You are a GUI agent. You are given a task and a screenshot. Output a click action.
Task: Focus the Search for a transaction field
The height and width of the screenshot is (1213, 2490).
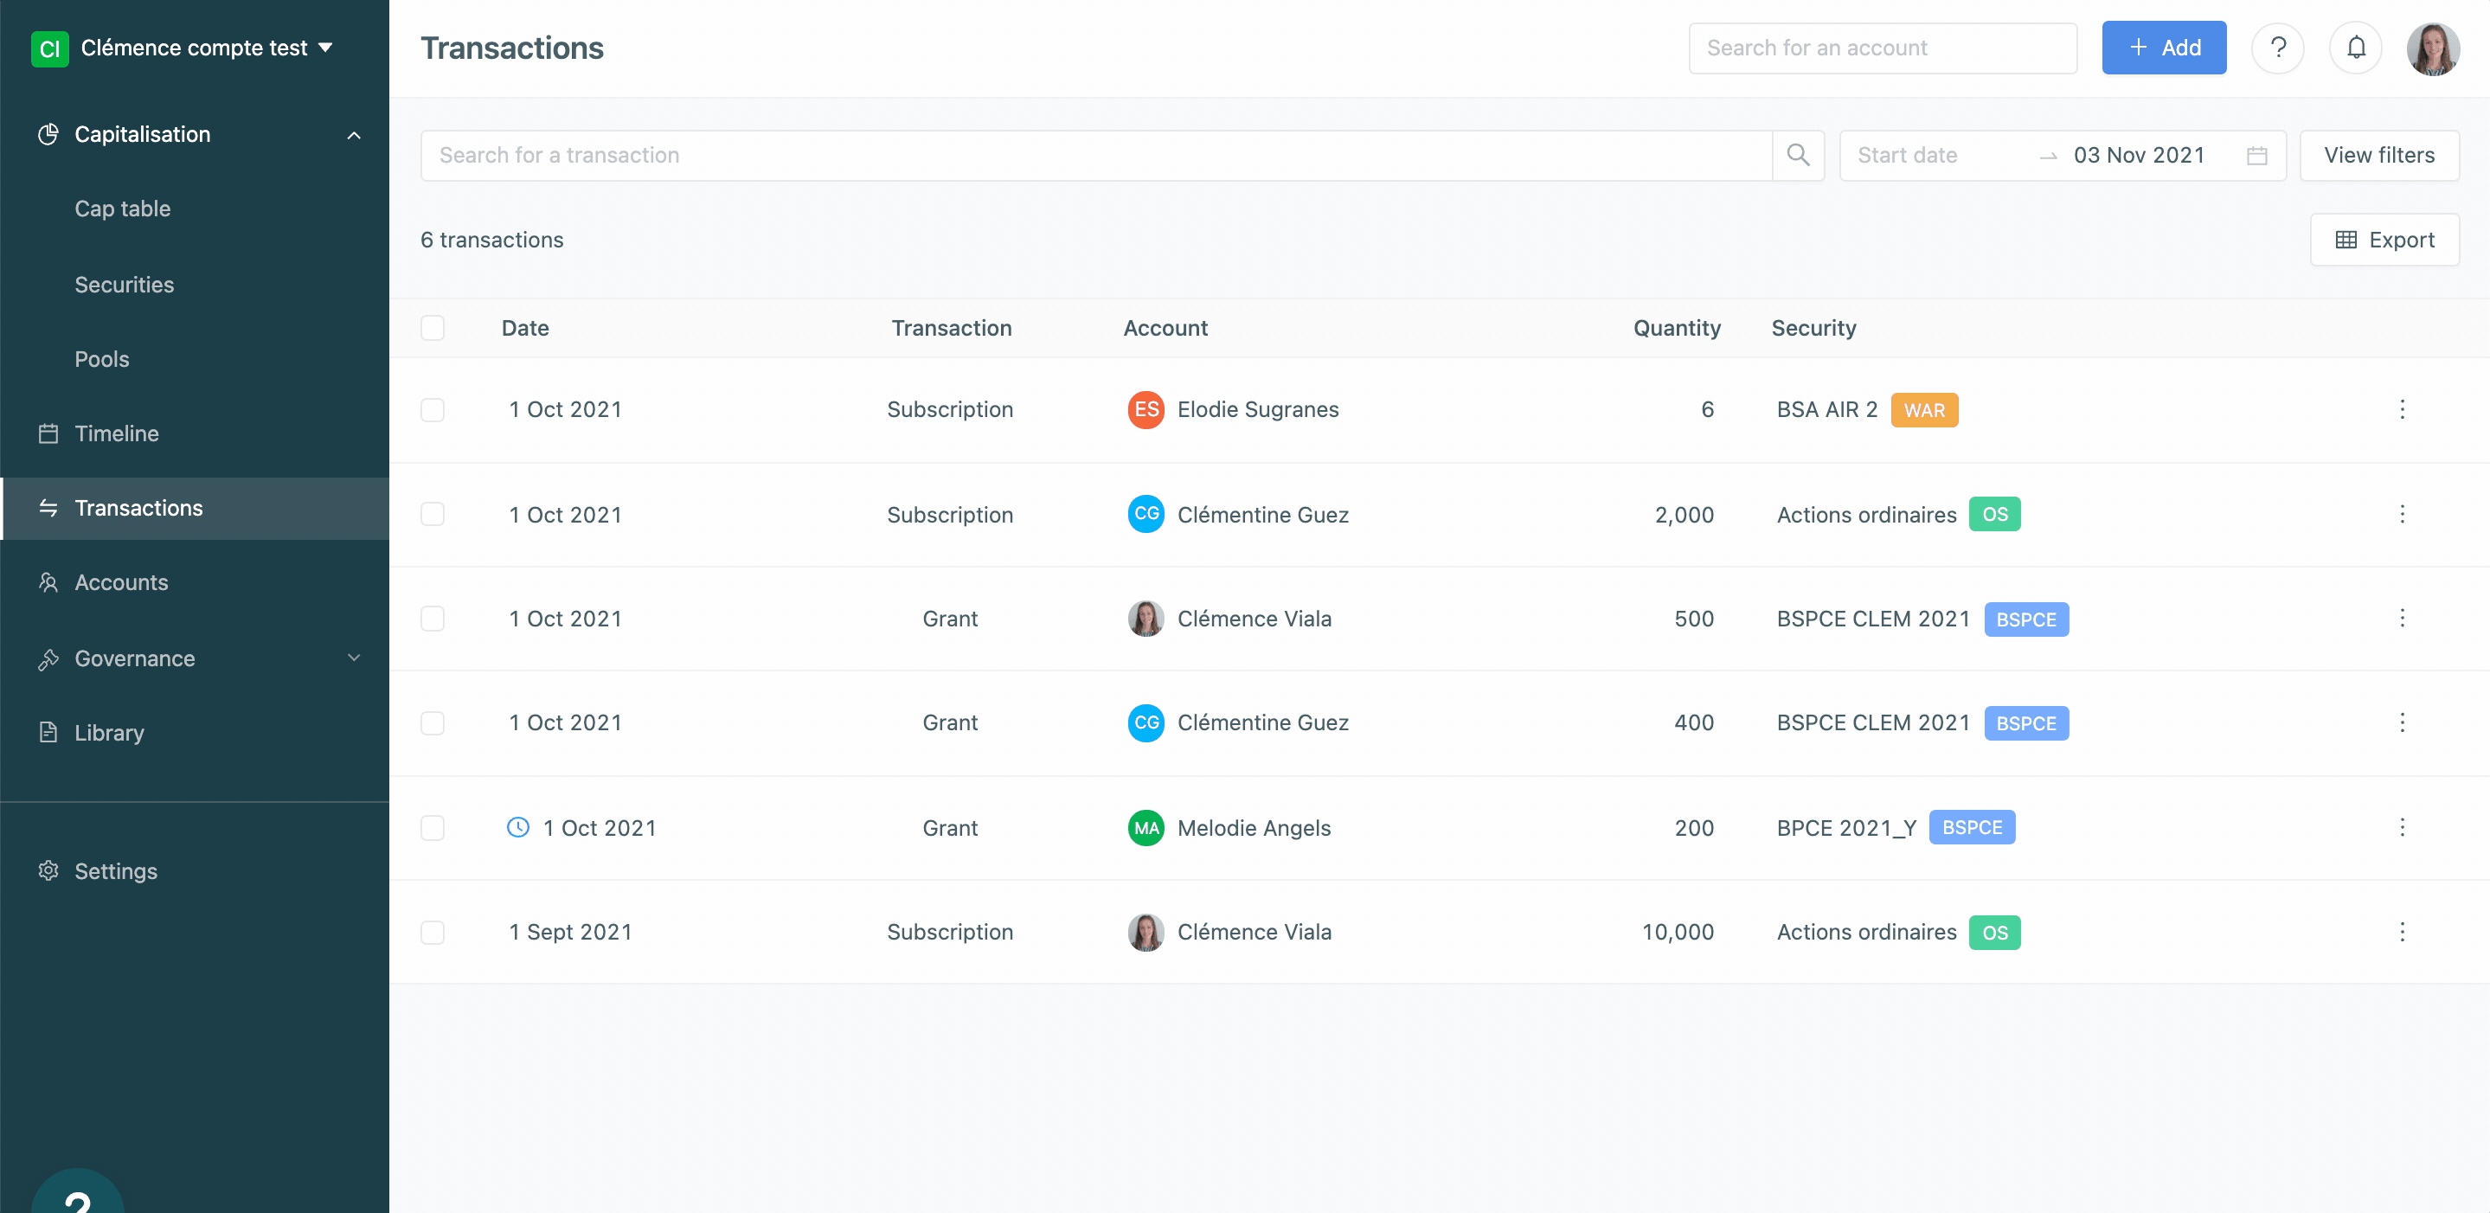pos(1094,155)
